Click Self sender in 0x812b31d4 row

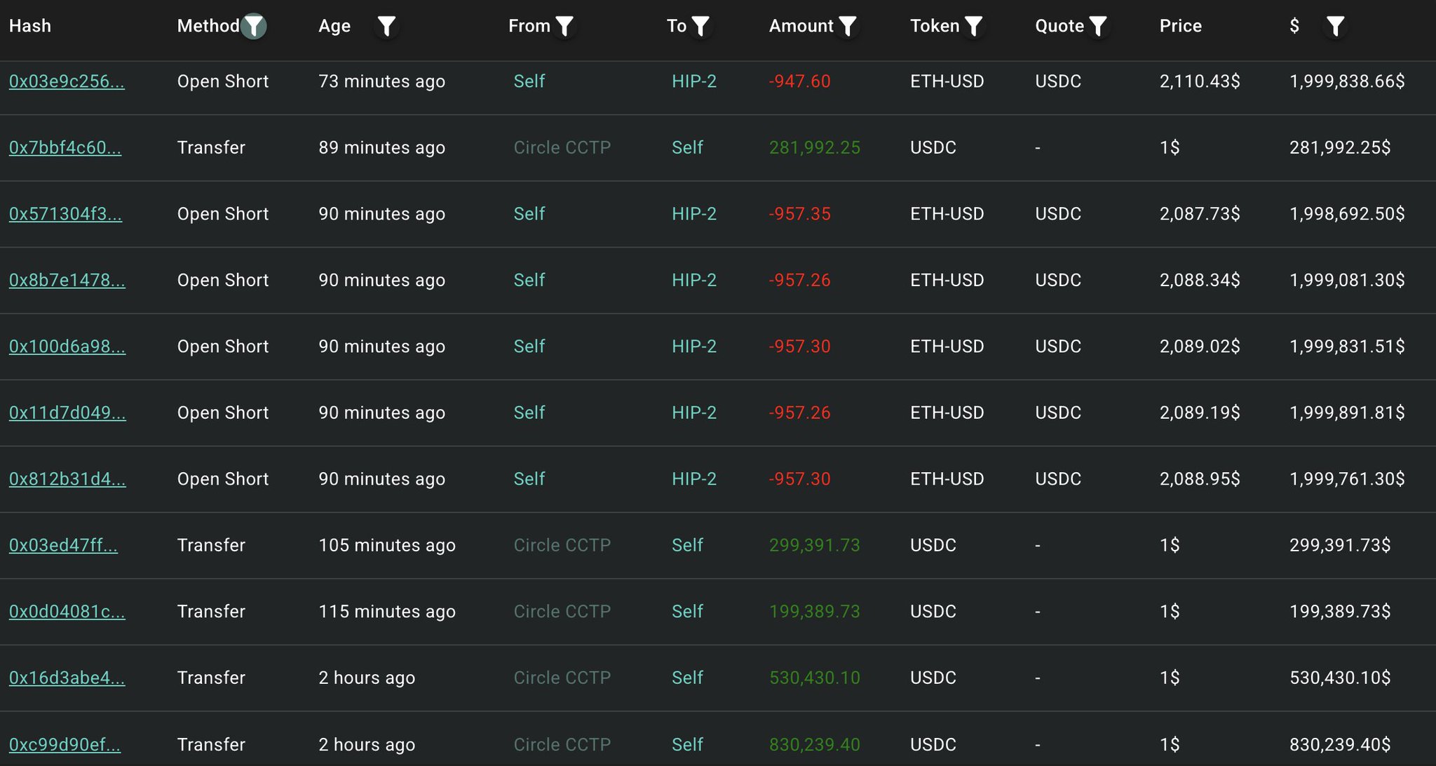point(529,479)
